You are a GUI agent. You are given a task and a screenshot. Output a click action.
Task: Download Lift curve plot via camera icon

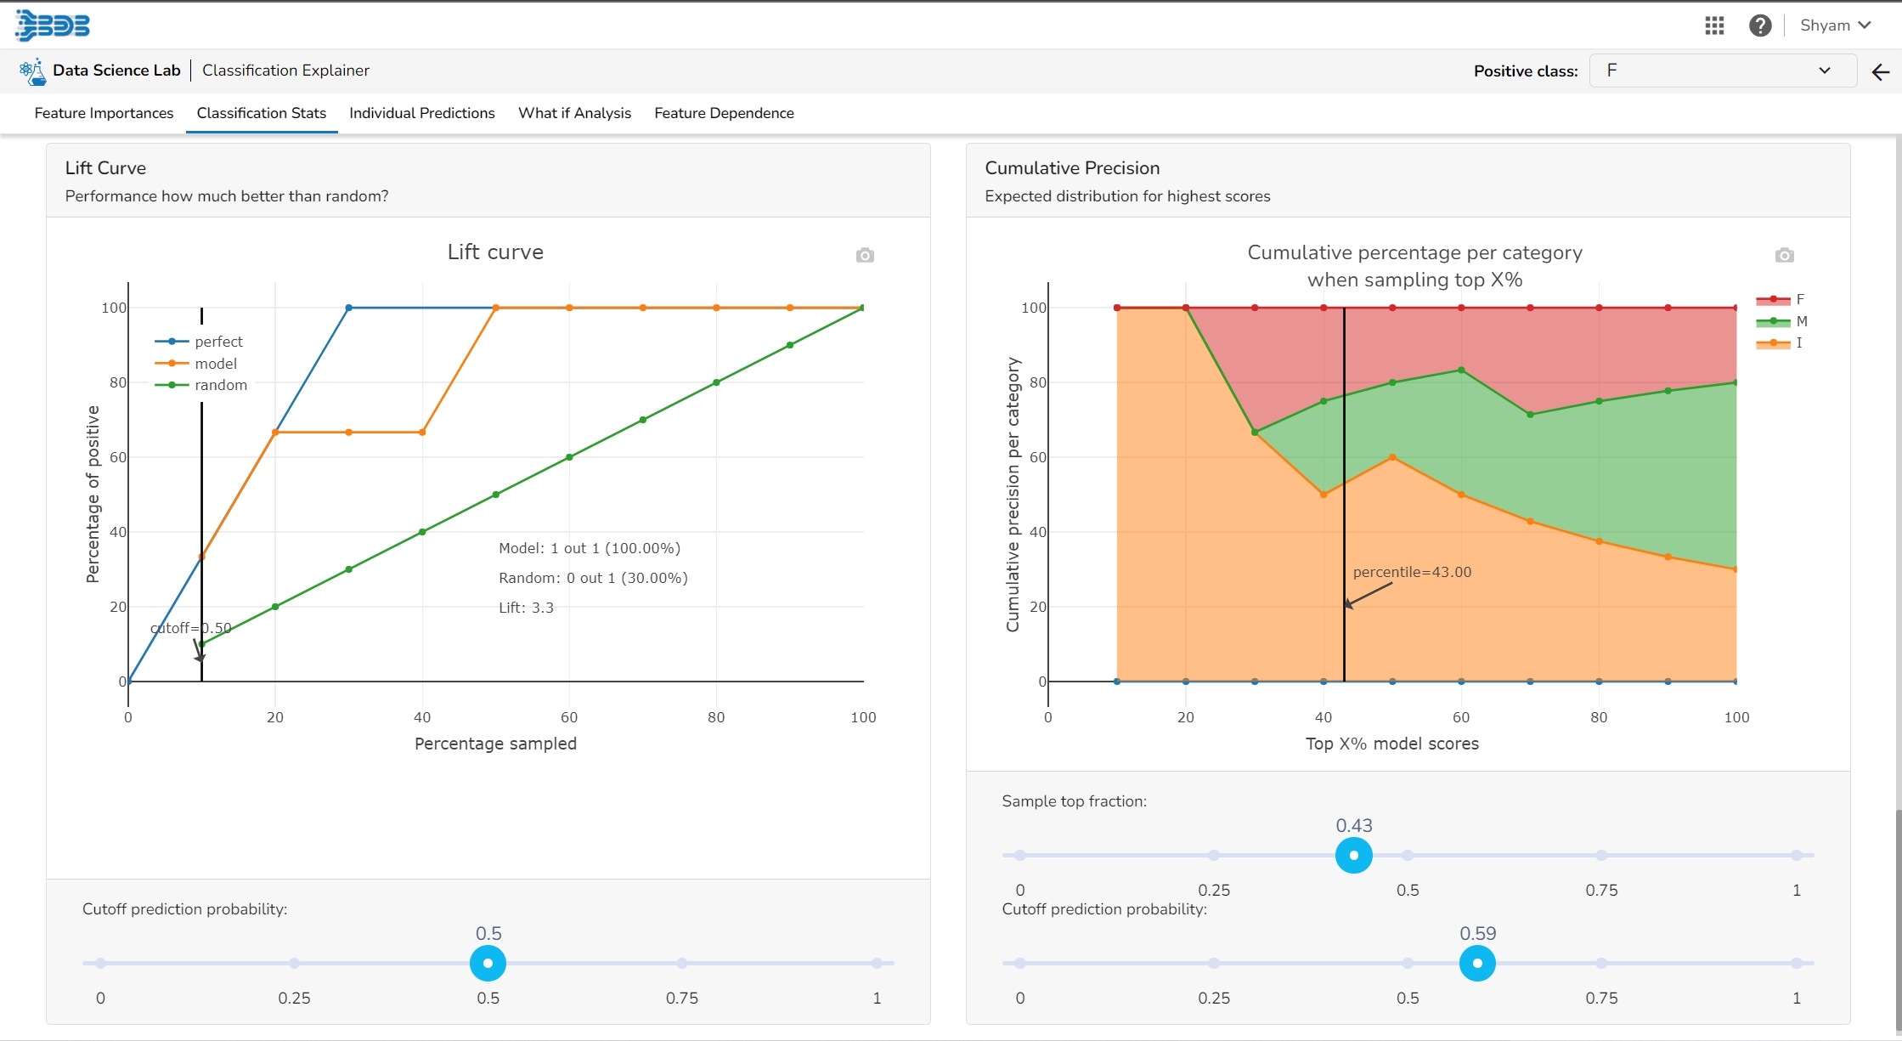click(x=865, y=255)
